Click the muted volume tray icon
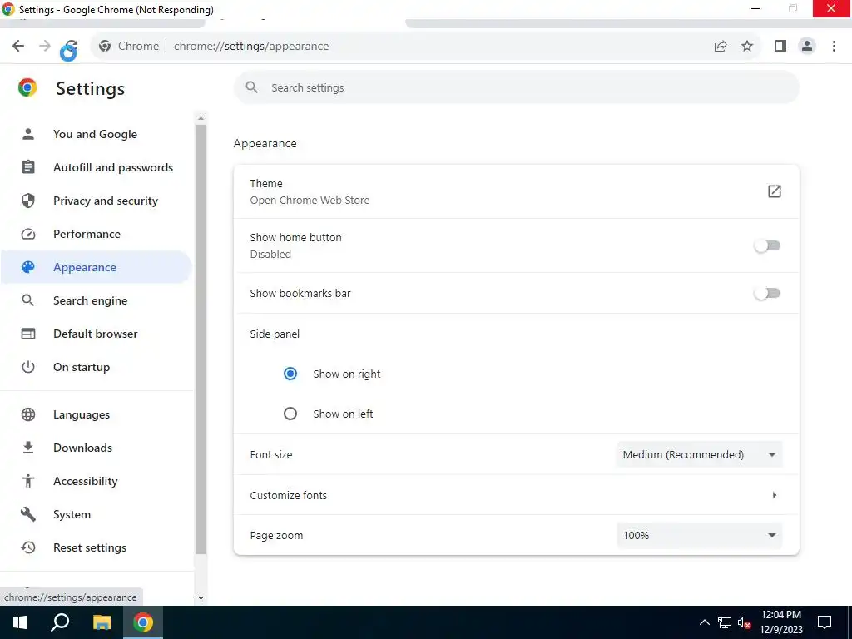This screenshot has height=639, width=852. point(744,622)
